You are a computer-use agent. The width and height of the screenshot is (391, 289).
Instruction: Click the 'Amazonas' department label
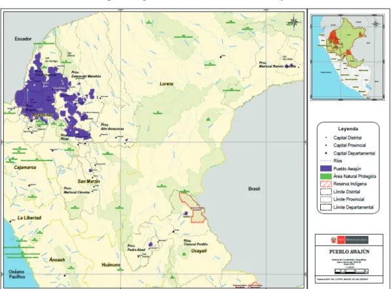(x=43, y=115)
